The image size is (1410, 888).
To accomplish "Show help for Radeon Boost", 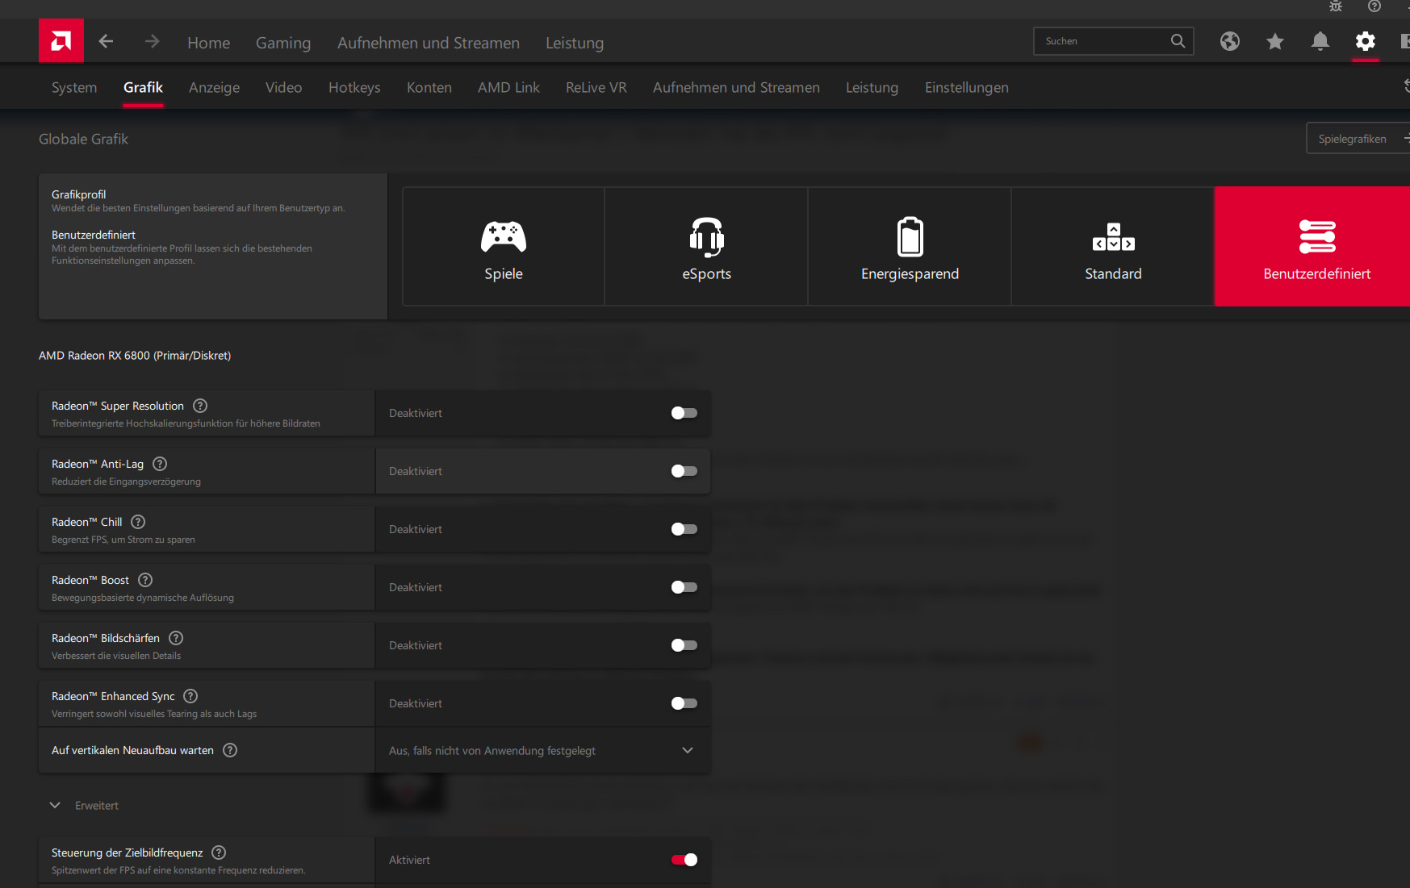I will pyautogui.click(x=145, y=580).
